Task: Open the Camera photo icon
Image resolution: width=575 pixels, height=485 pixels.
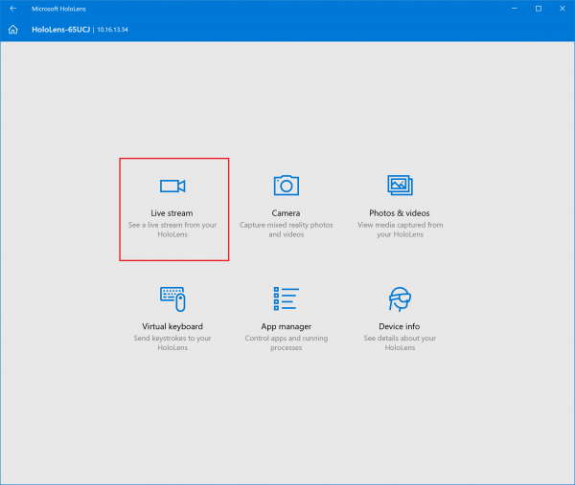Action: pyautogui.click(x=286, y=186)
